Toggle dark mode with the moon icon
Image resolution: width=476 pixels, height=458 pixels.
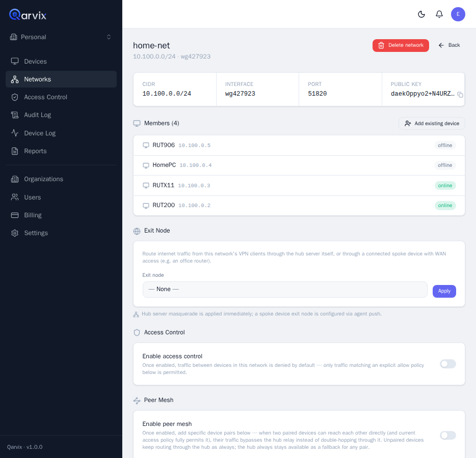point(421,14)
